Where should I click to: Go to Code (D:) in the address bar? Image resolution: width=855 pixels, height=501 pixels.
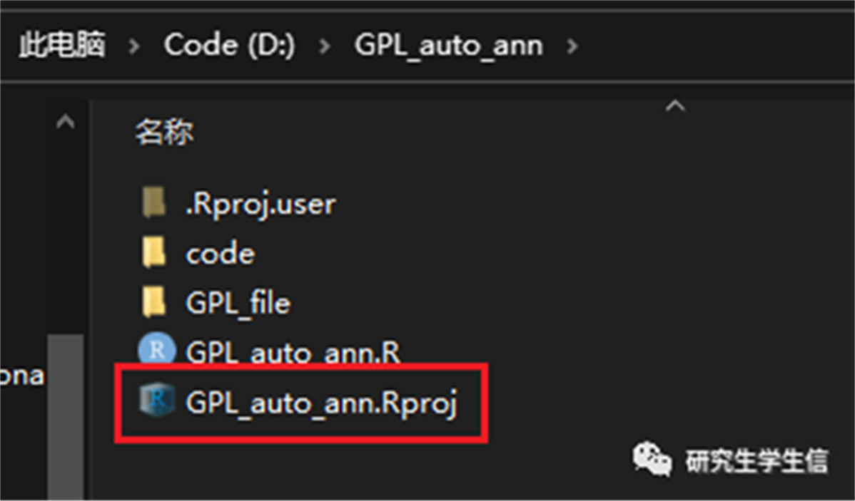tap(230, 44)
